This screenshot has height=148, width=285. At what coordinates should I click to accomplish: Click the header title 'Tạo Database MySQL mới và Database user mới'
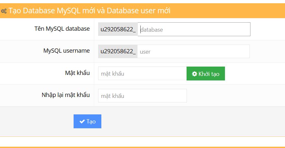(89, 11)
